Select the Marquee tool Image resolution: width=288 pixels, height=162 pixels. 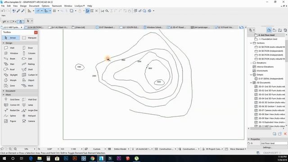pyautogui.click(x=29, y=38)
